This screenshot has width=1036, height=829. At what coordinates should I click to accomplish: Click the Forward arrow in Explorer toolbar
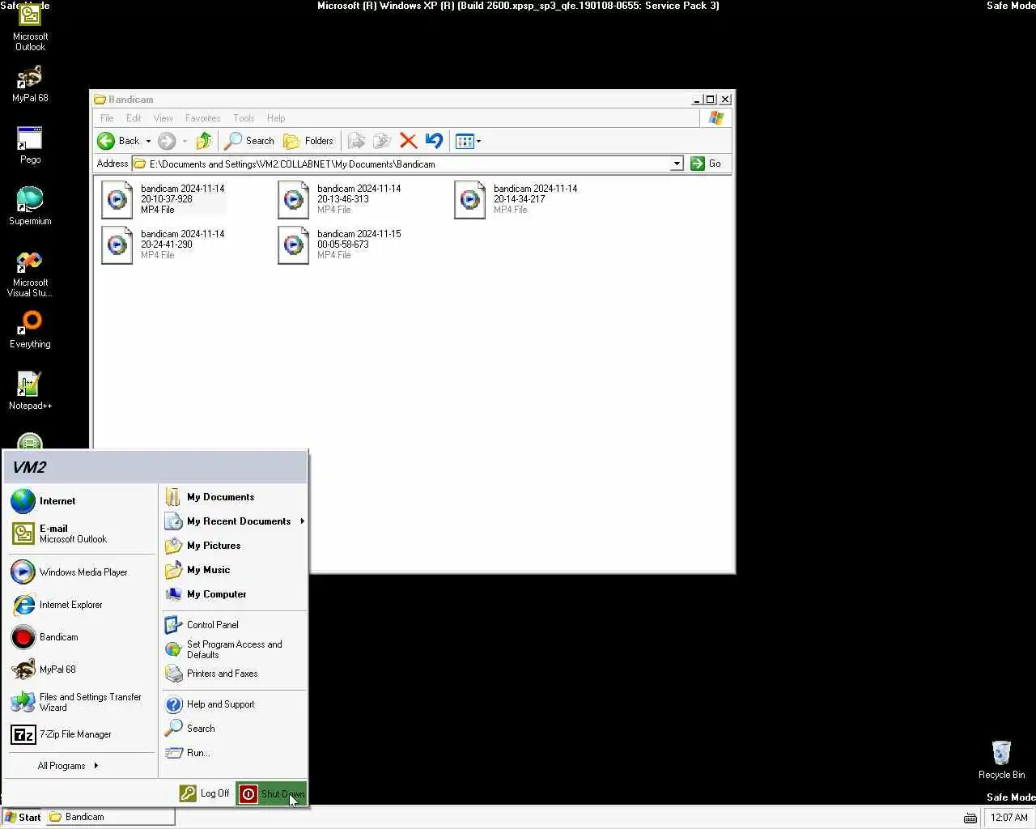click(x=167, y=141)
